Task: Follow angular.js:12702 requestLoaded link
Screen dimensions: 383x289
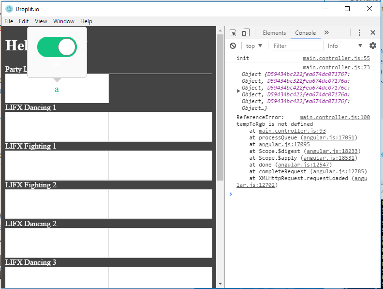Action: pos(255,185)
